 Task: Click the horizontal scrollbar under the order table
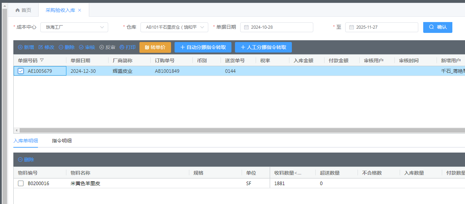[x=239, y=130]
